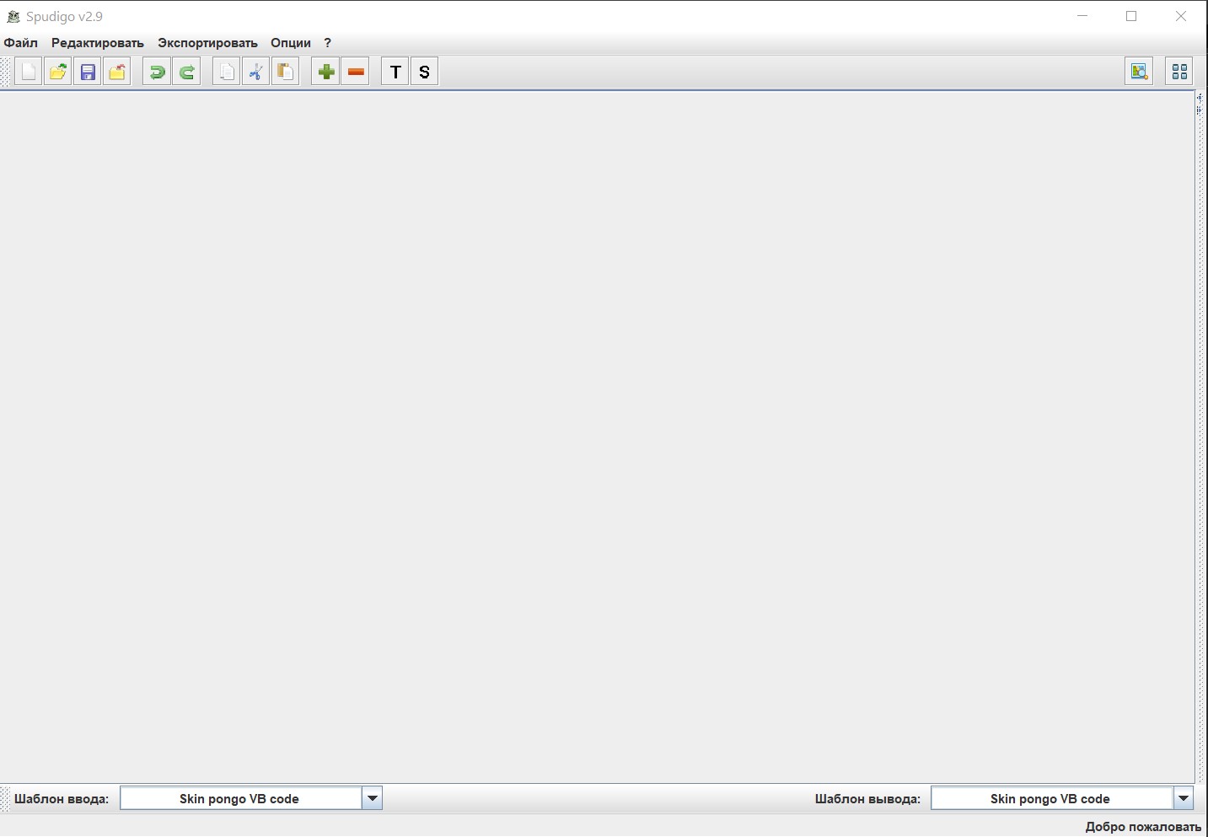The image size is (1208, 837).
Task: Switch to the four-squares grid view
Action: pos(1179,72)
